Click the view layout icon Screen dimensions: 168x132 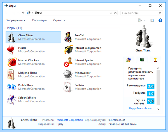140,20
